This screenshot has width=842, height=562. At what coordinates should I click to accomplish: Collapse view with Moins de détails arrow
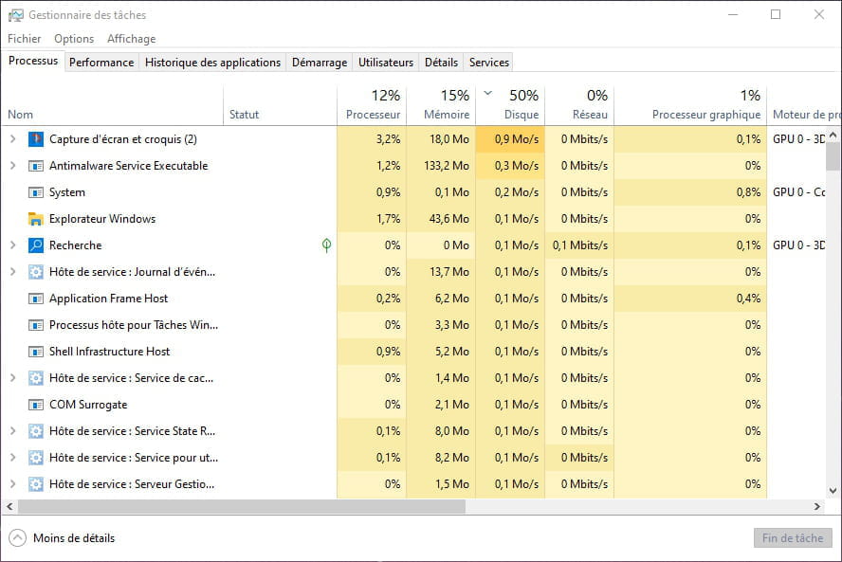point(17,538)
